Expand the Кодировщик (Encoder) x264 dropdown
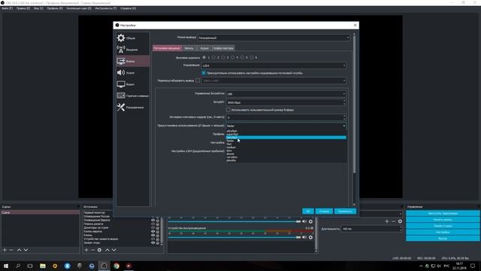Screen dimensions: 481x271 tap(274, 65)
